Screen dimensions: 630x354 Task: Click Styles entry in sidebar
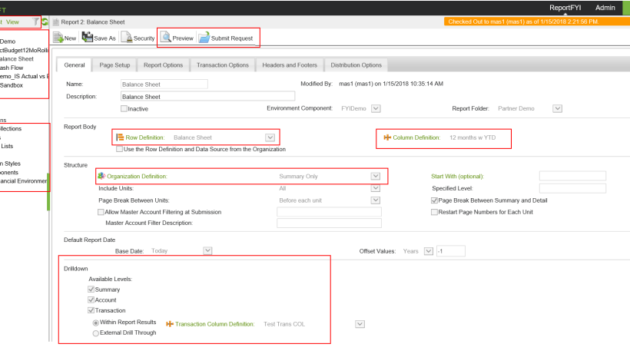click(11, 164)
